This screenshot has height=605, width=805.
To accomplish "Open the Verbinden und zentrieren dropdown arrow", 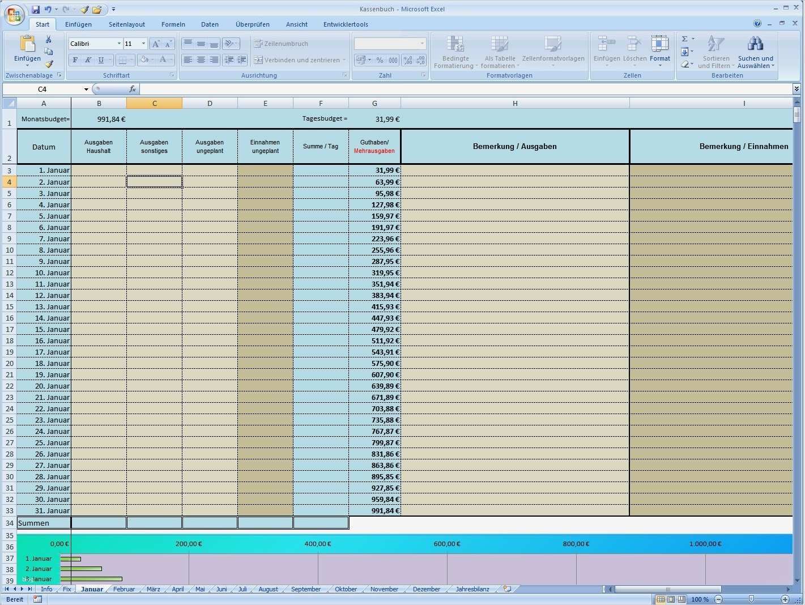I will coord(343,60).
